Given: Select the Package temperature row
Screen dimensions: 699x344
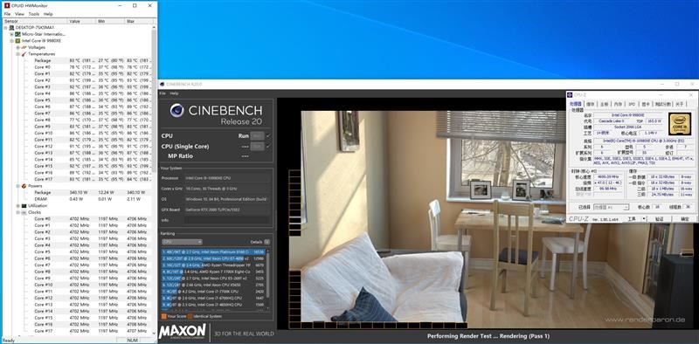Looking at the screenshot, I should (x=92, y=60).
